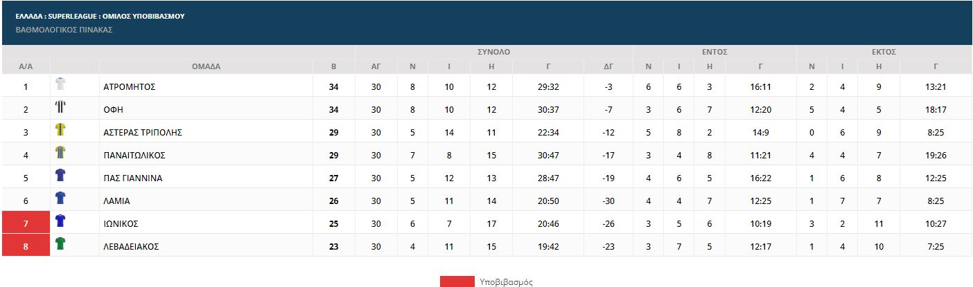Select the ΕΚΤΟΣ column group header

(884, 52)
